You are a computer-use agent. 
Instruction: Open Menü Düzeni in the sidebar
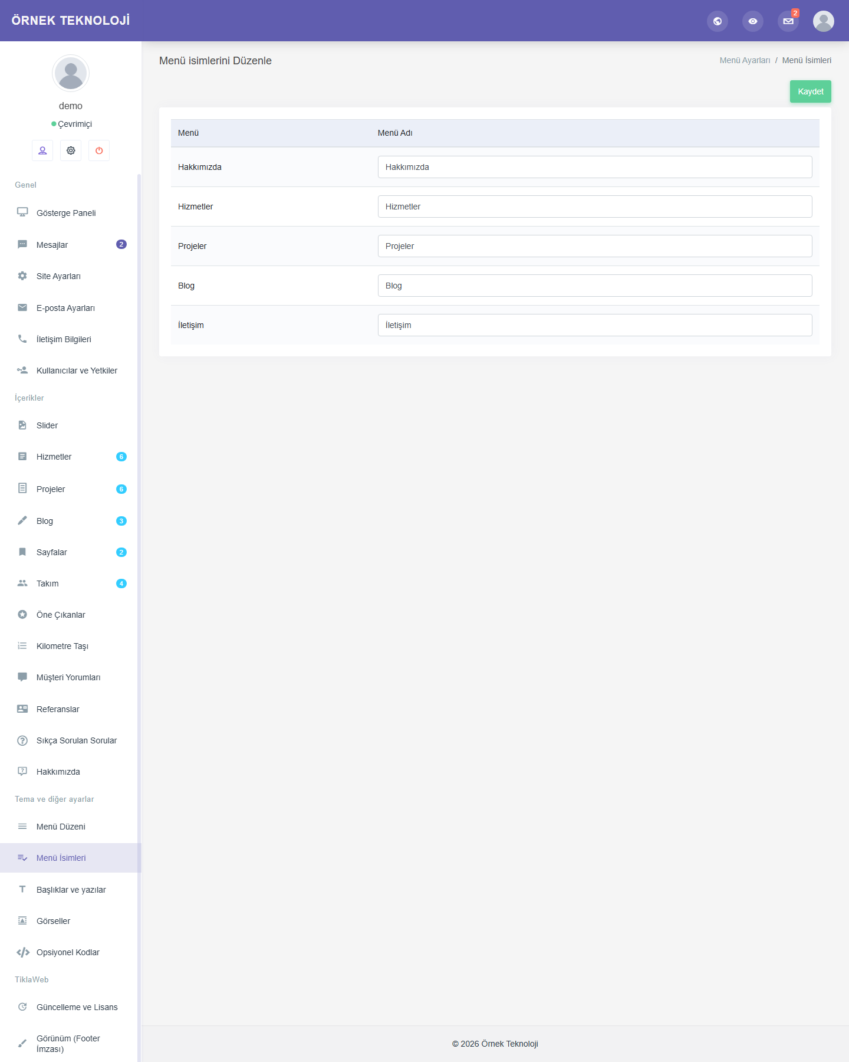point(71,827)
